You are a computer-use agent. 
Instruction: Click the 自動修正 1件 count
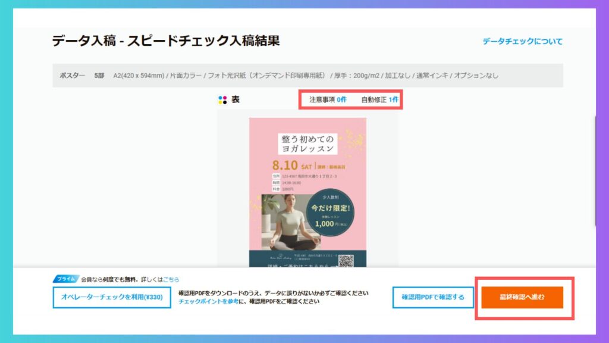(379, 99)
